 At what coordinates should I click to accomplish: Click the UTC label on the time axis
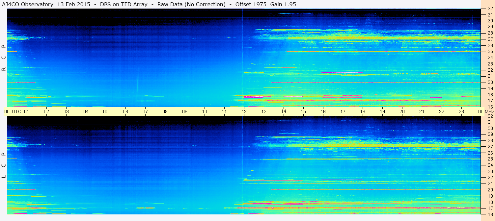tap(16, 111)
